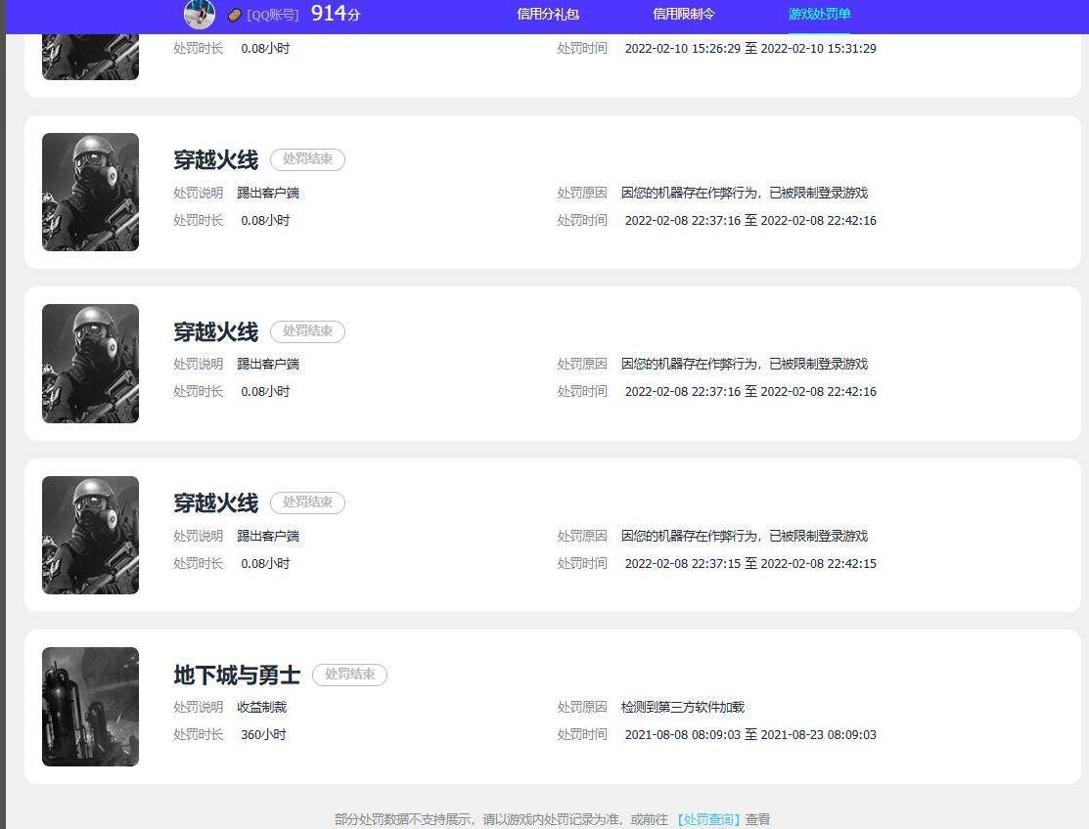
Task: Click the 处罚结束 badge on the 地下城与勇士 card
Action: [349, 675]
